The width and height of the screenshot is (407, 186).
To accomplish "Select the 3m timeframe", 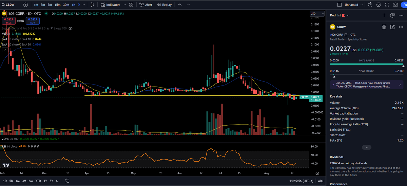I will (43, 5).
